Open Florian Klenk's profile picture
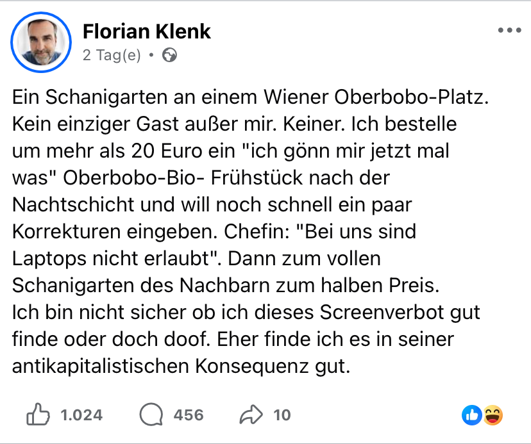Image resolution: width=531 pixels, height=444 pixels. click(x=41, y=42)
